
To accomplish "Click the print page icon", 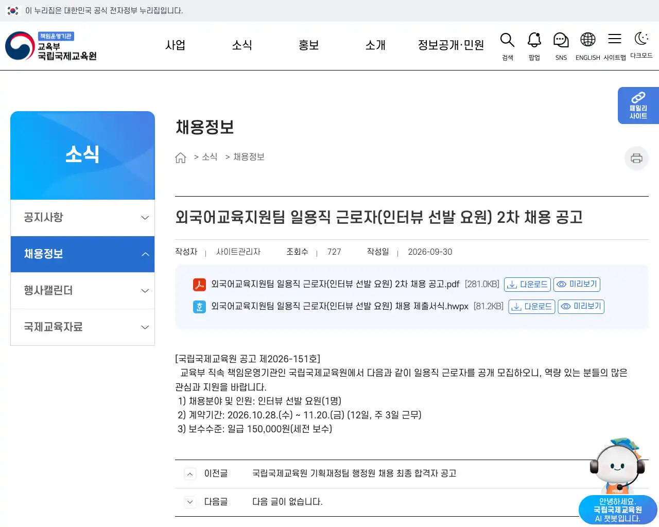I will [x=636, y=158].
